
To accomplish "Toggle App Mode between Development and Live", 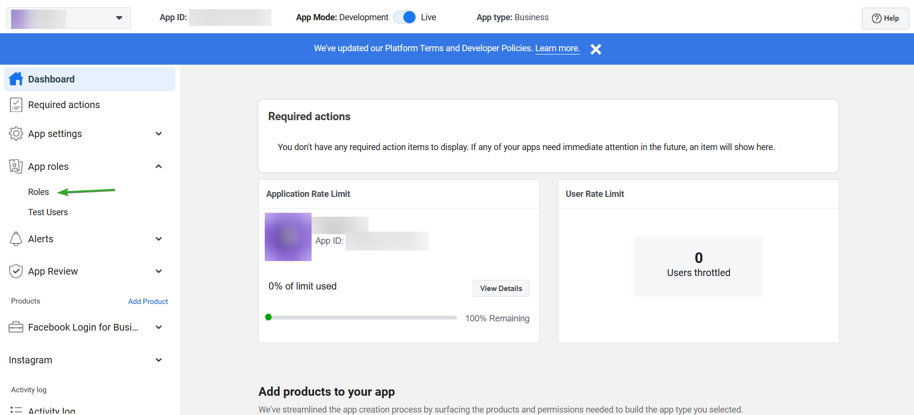I will (405, 17).
